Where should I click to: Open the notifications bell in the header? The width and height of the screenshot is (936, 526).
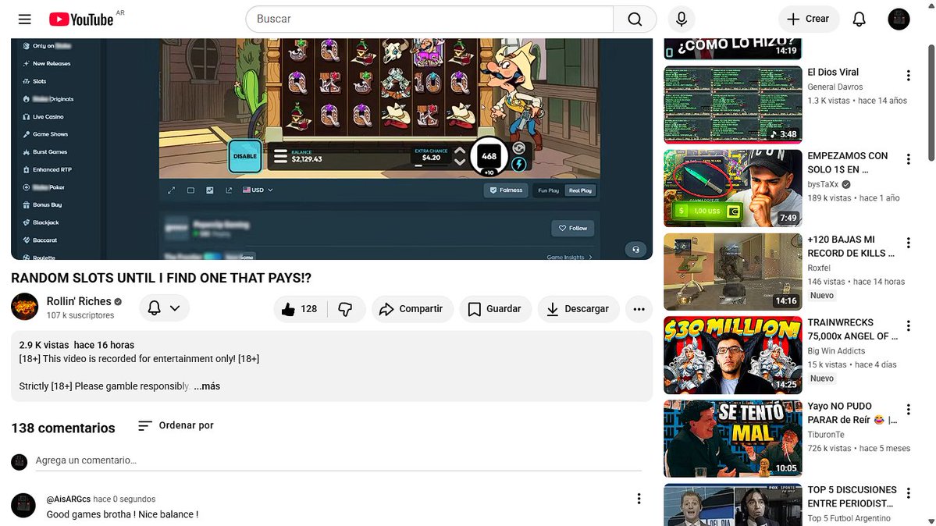pyautogui.click(x=859, y=19)
